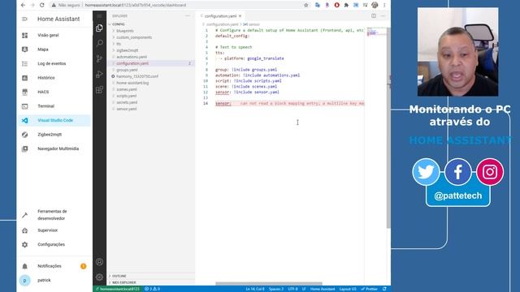The height and width of the screenshot is (292, 520).
Task: Click the split editor icon
Action: (374, 16)
